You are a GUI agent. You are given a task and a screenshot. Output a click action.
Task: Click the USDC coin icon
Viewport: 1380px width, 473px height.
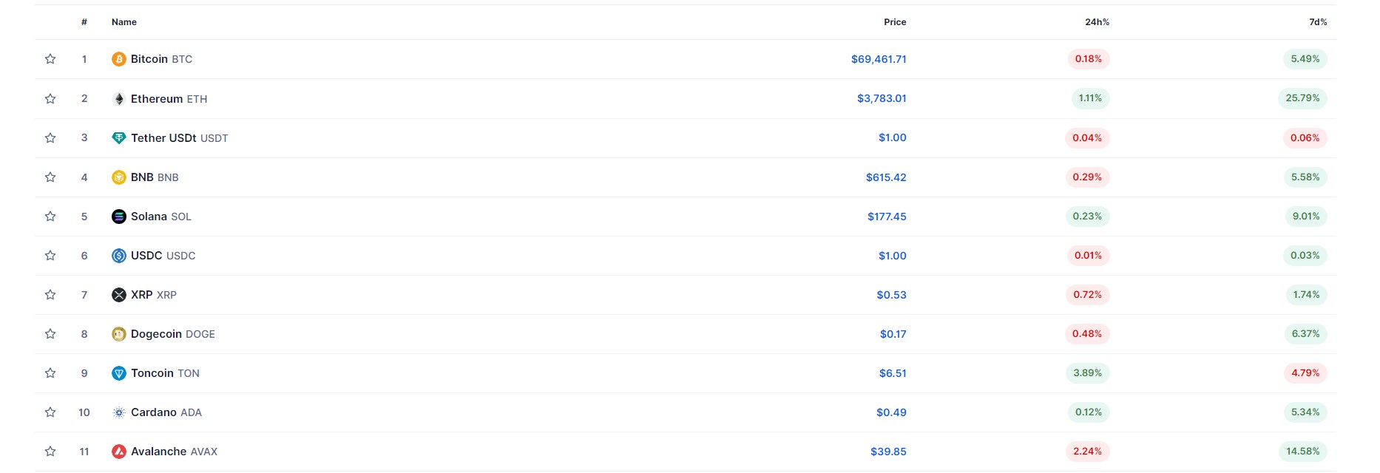[x=119, y=256]
